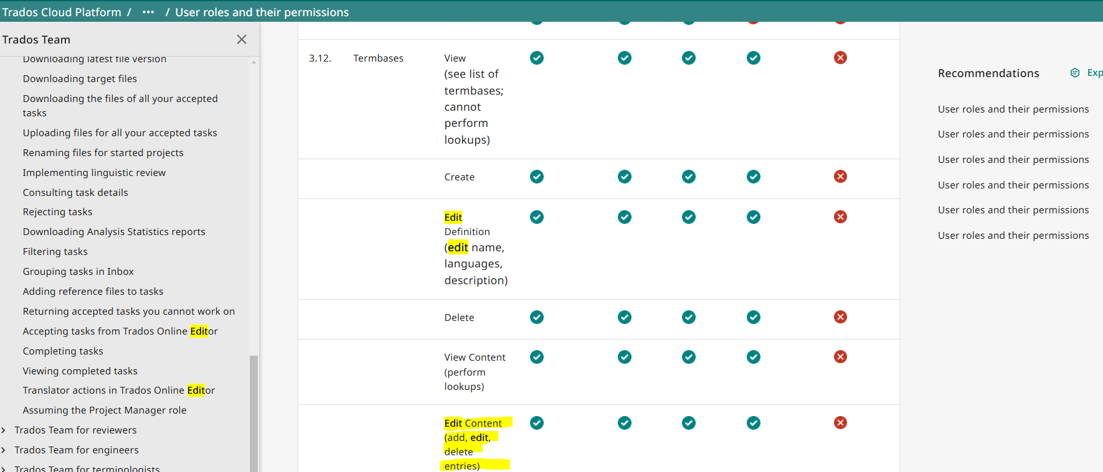
Task: Open Consulting task details topic
Action: 75,193
